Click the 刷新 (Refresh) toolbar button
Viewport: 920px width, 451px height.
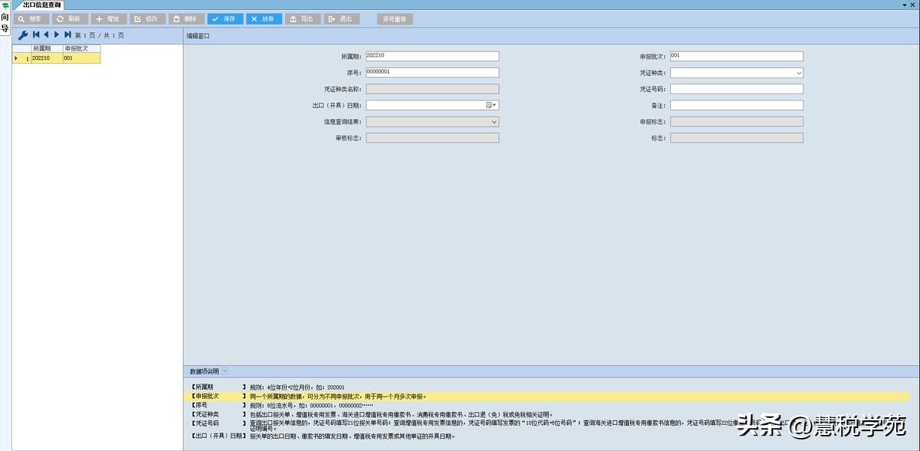[x=70, y=19]
